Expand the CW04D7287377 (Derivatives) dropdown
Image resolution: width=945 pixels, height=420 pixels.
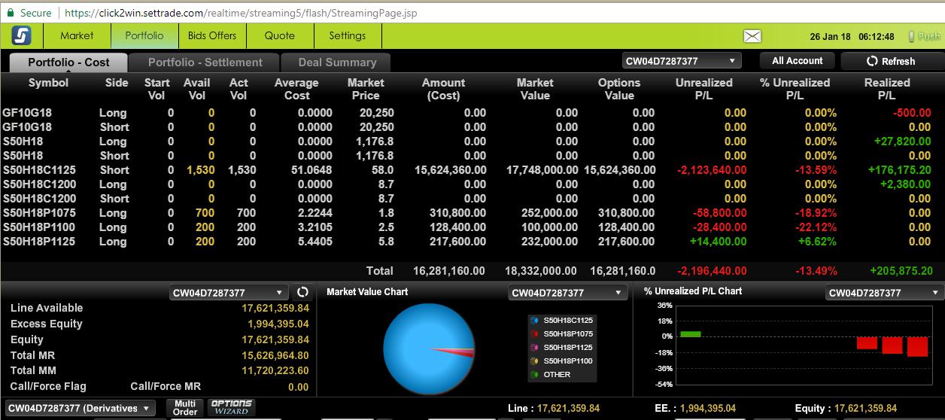[80, 408]
